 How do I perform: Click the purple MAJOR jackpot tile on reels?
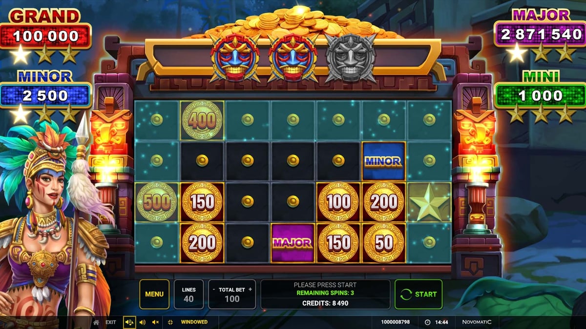[293, 243]
